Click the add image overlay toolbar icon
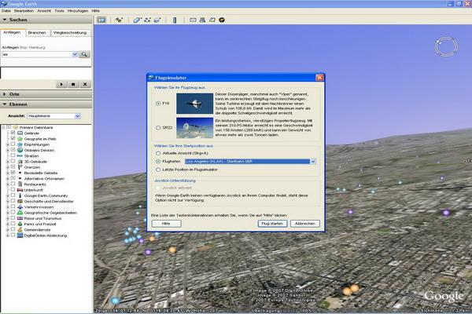The width and height of the screenshot is (472, 314). (157, 20)
